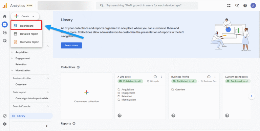Click the Learn more button
The height and width of the screenshot is (131, 260).
pos(71,45)
